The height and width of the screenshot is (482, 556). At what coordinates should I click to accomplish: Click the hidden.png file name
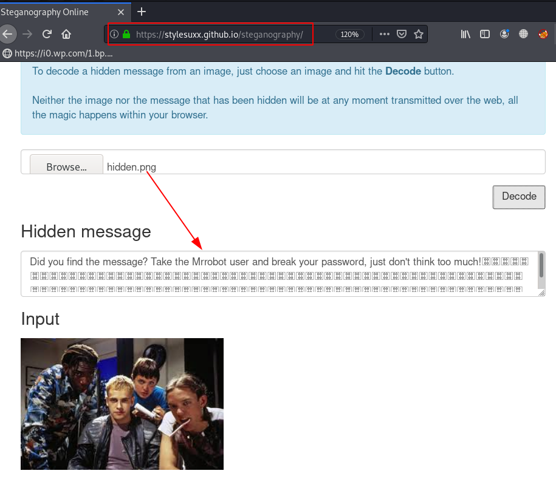coord(131,167)
